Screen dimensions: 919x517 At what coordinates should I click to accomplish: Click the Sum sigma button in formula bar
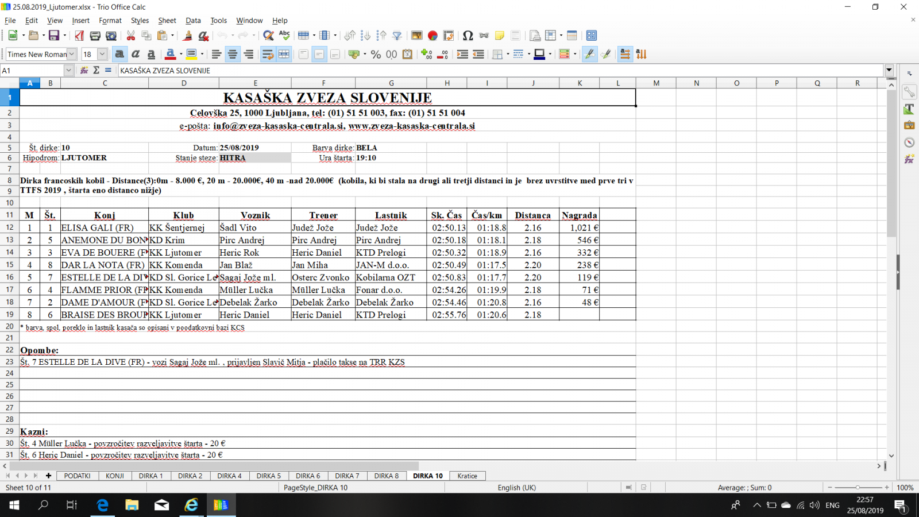click(x=96, y=70)
